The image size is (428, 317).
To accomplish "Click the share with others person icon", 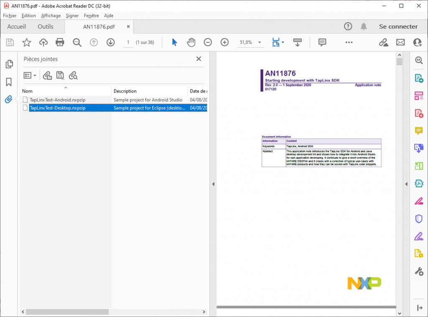I will click(418, 42).
